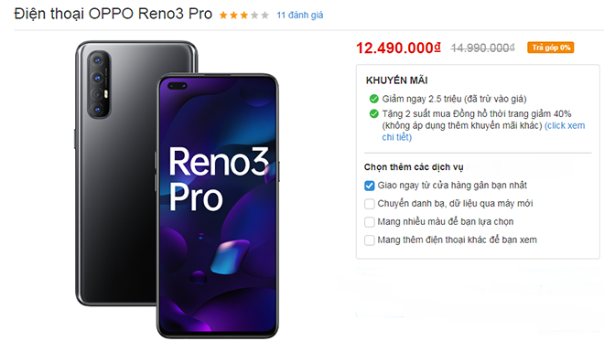Click the first orange rating star
Viewport: 604px width, 341px height.
(223, 15)
